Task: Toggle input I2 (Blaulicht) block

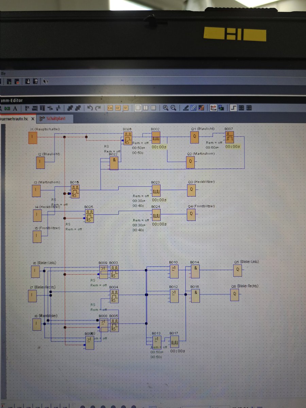Action: (x=40, y=163)
